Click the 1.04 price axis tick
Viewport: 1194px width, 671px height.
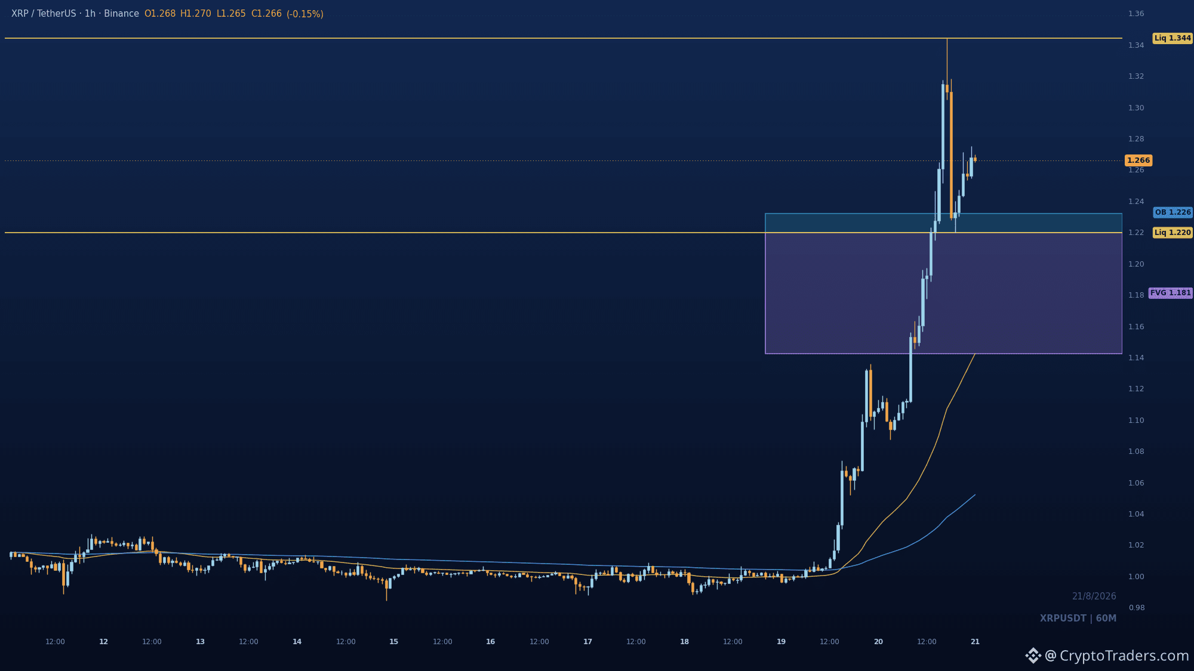[x=1136, y=514]
